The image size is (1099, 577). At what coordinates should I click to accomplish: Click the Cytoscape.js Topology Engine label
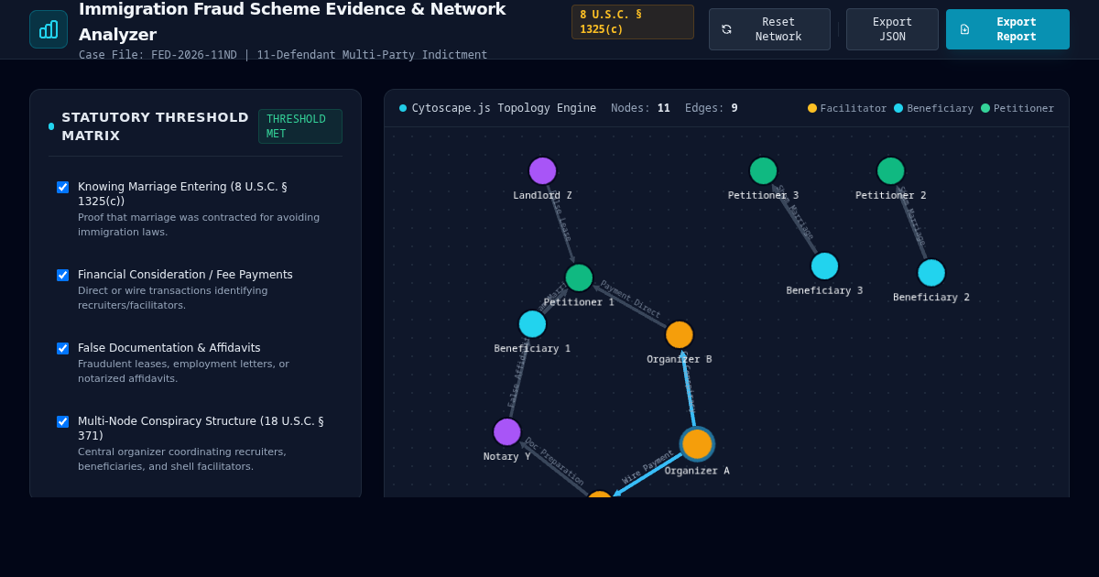click(x=504, y=108)
